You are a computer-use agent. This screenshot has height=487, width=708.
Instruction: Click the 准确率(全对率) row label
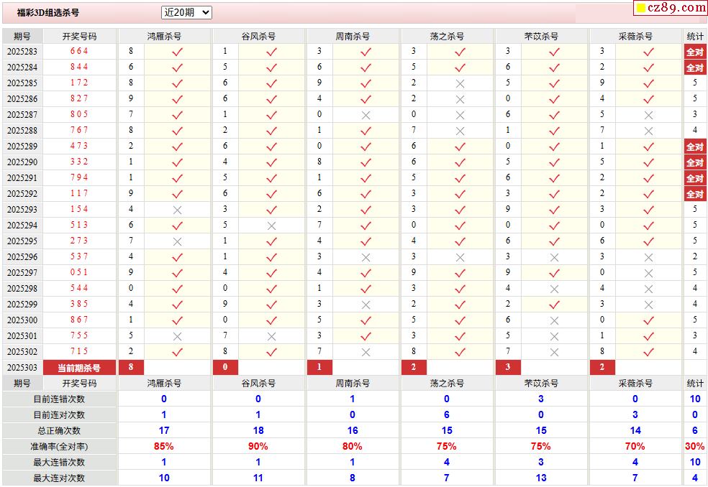click(x=59, y=447)
